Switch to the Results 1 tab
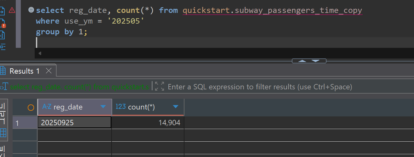The width and height of the screenshot is (414, 157). tap(24, 71)
